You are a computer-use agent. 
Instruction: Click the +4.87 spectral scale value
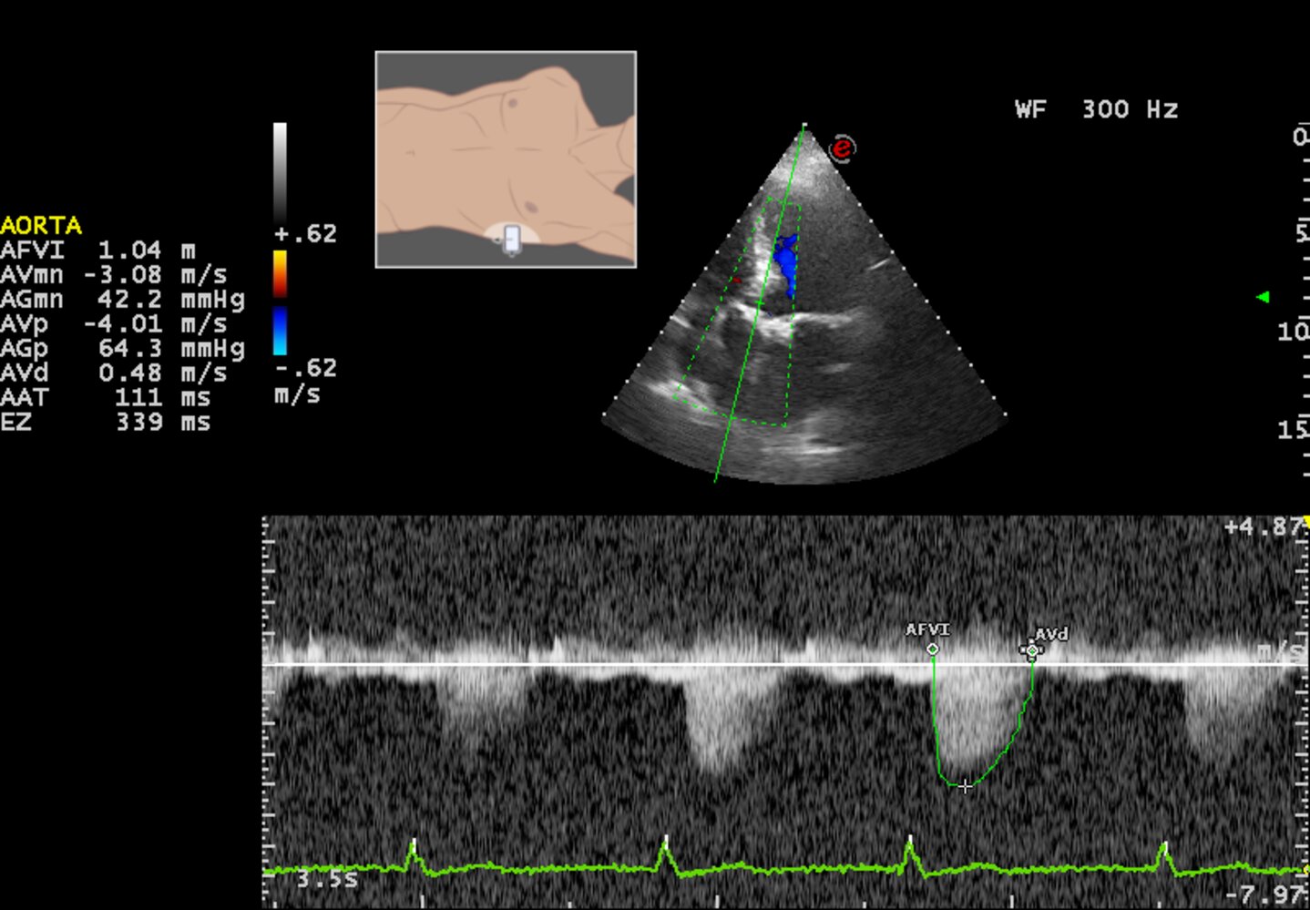tap(1264, 527)
